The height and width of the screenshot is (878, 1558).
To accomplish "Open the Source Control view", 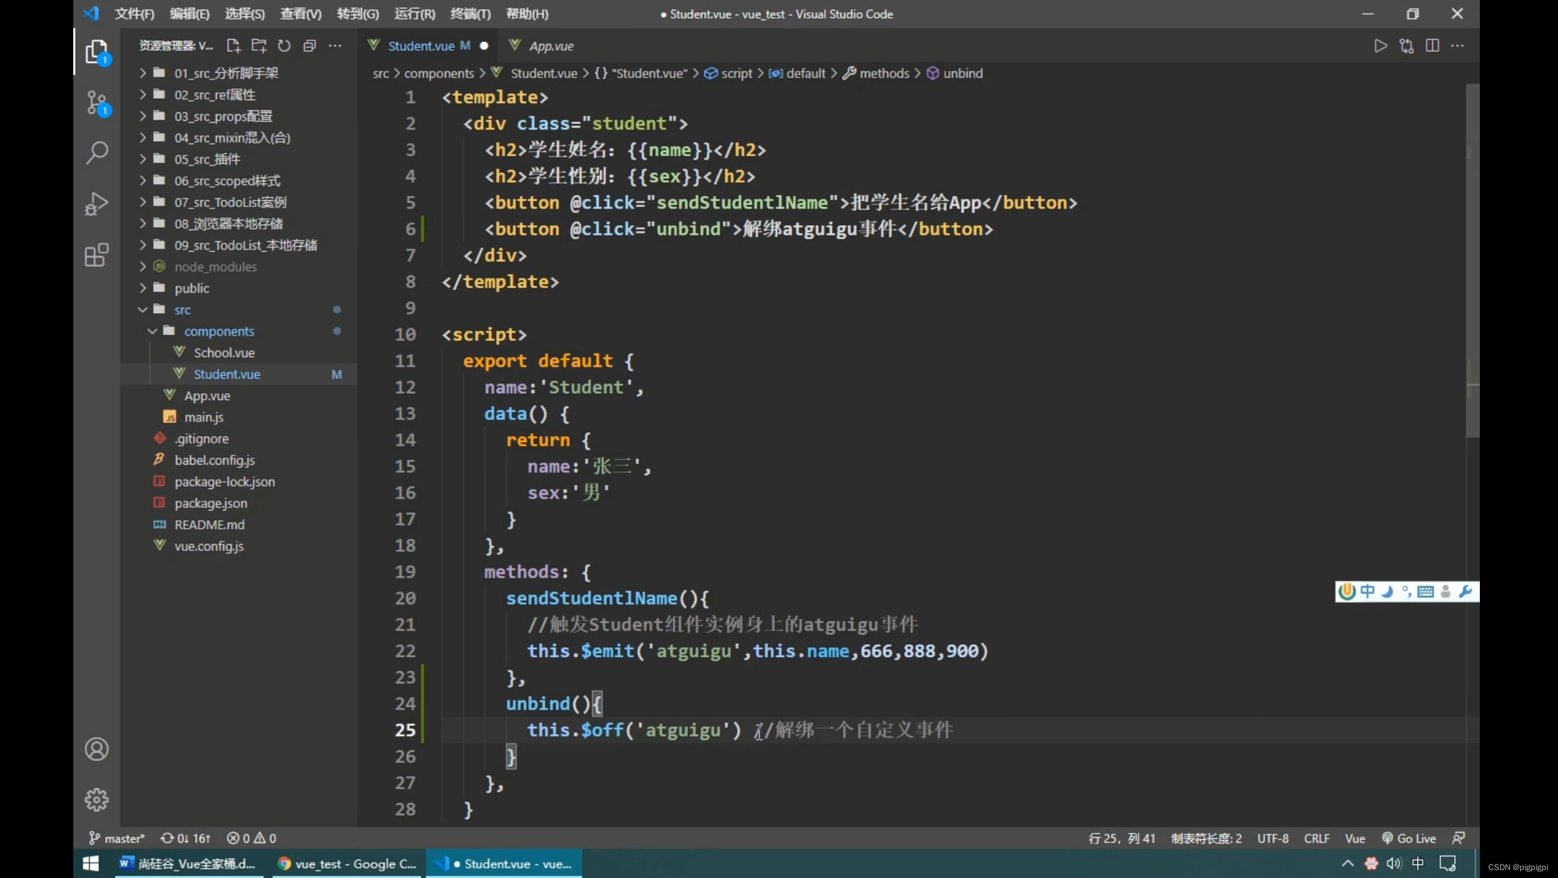I will coord(96,103).
